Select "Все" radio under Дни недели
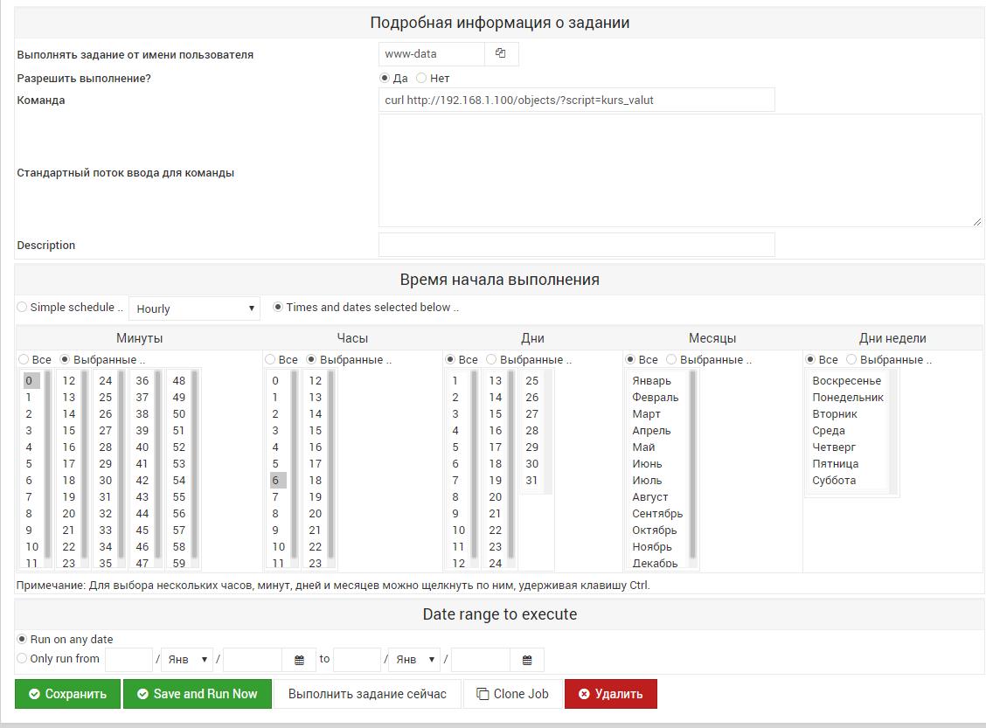The height and width of the screenshot is (728, 986). click(x=810, y=359)
